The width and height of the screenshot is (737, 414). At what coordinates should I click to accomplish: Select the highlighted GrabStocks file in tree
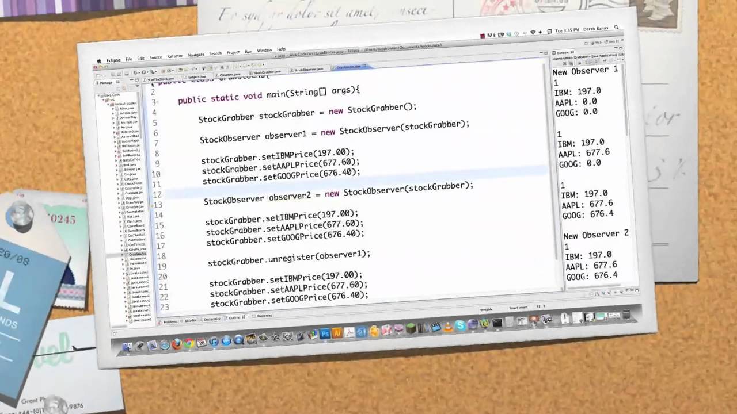[137, 254]
